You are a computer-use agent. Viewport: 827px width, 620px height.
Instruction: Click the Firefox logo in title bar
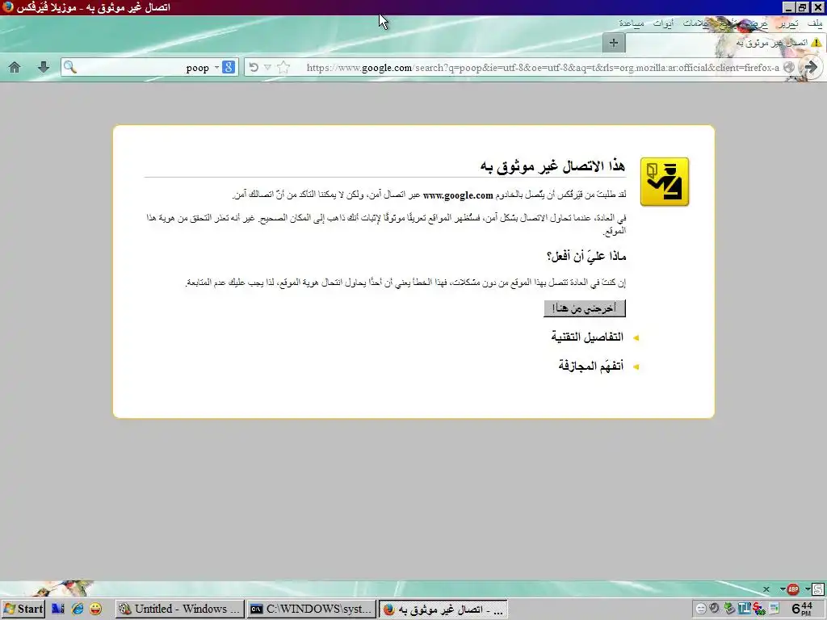(x=7, y=7)
